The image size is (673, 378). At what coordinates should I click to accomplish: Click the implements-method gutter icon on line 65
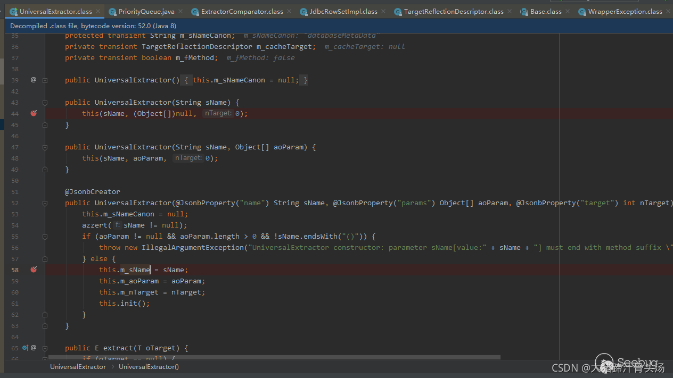[x=25, y=348]
